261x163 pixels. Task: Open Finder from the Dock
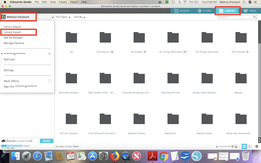[x=15, y=156]
